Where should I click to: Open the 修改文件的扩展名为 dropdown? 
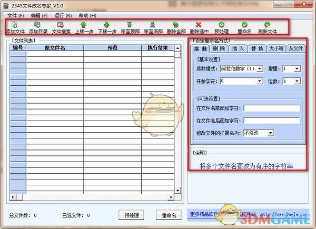click(271, 133)
